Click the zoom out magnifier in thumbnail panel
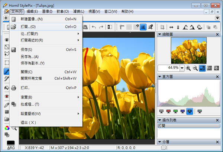Viewport: 223px width, 152px height. (x=195, y=68)
